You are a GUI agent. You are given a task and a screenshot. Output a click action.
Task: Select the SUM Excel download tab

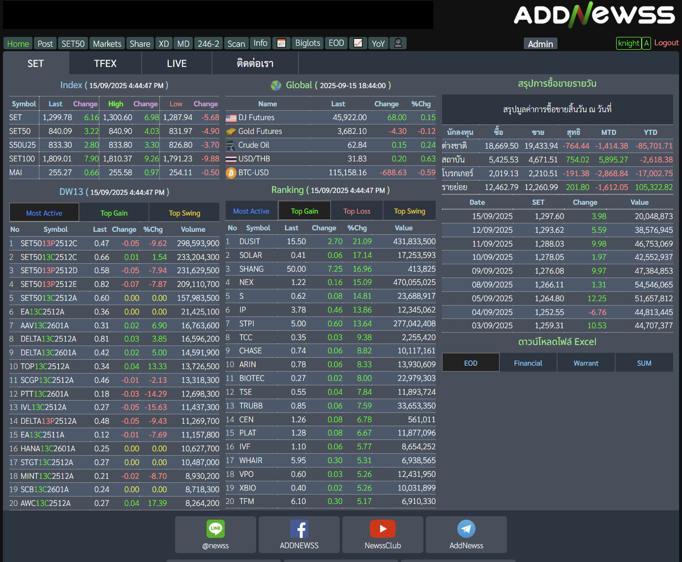(x=644, y=363)
